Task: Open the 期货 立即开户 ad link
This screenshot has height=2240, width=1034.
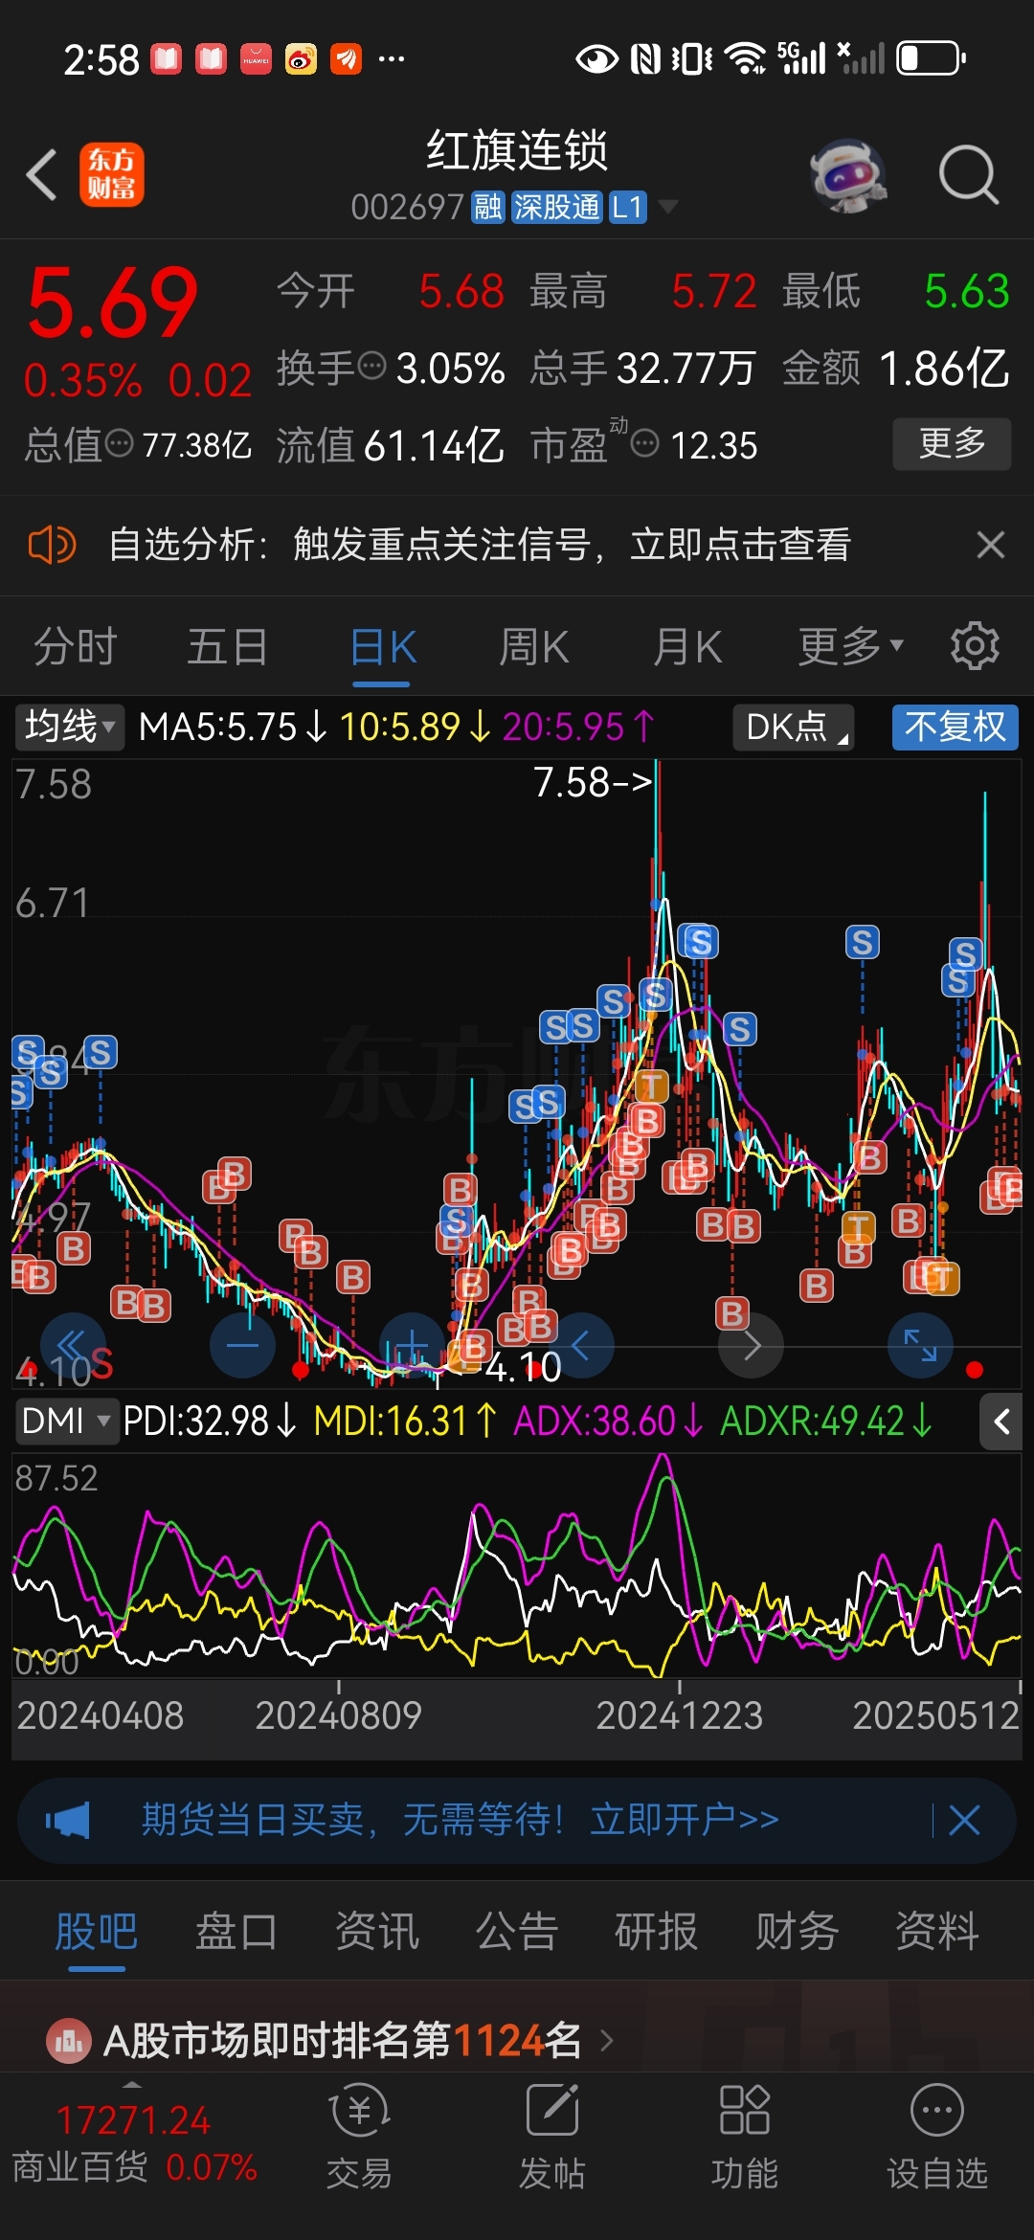Action: click(x=461, y=1820)
